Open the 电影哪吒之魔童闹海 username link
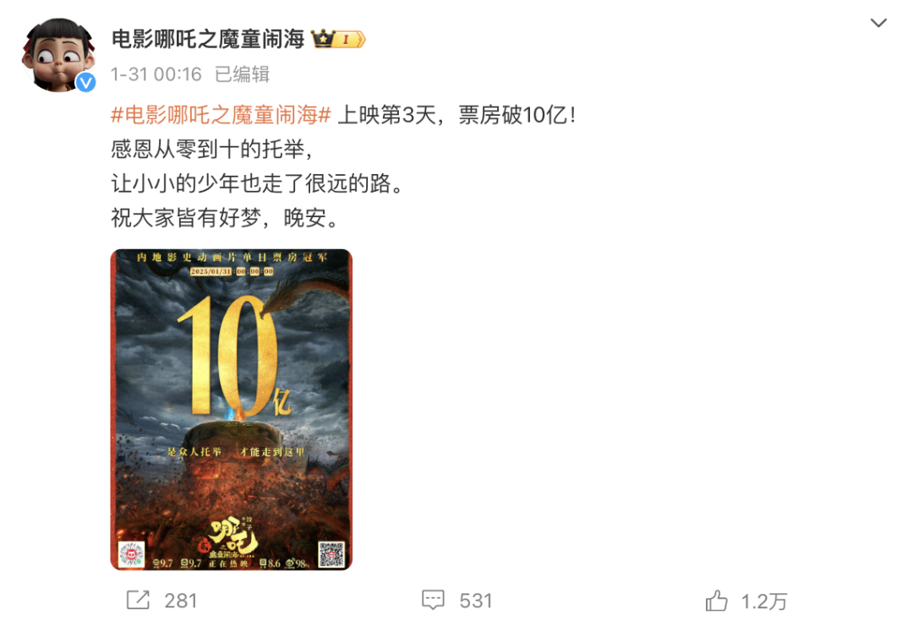This screenshot has height=626, width=913. (208, 39)
